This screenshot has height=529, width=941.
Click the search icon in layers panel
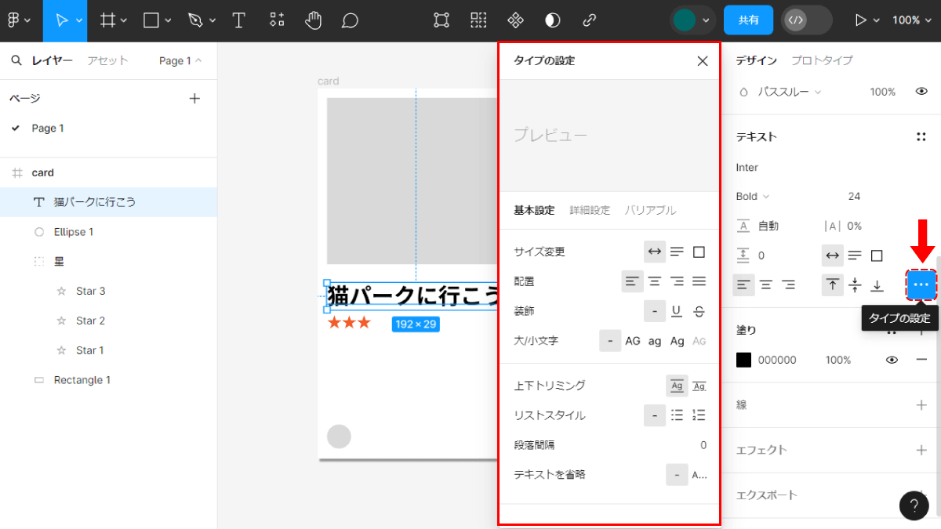click(x=16, y=60)
